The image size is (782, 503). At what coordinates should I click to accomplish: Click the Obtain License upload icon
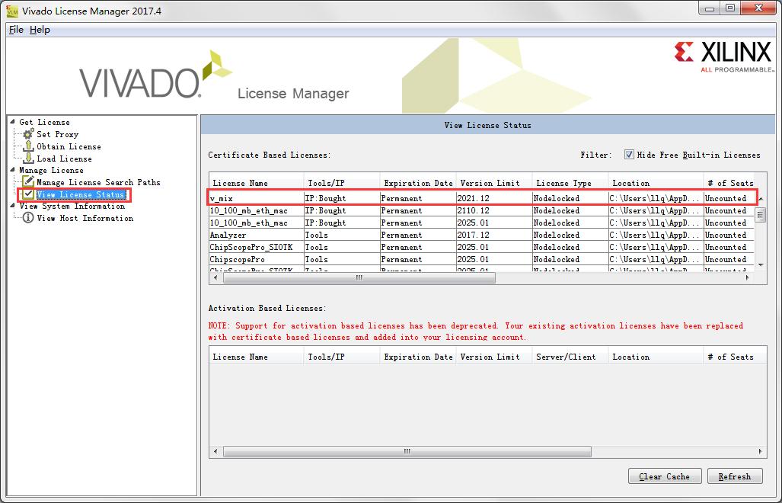coord(28,146)
